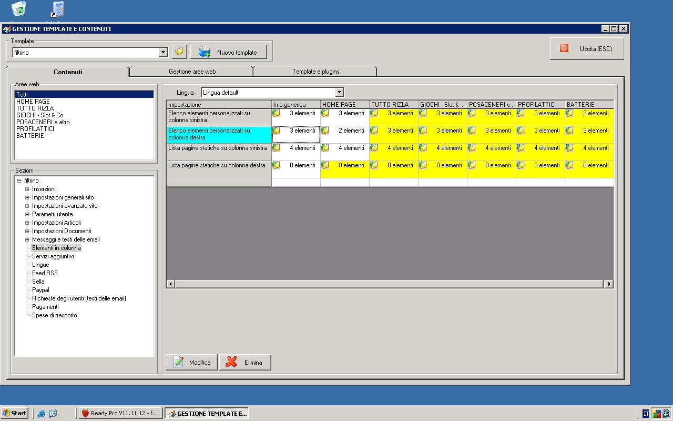Click Imp.generica icon in colonna sinistra elementi row
This screenshot has height=421, width=673.
tap(276, 113)
